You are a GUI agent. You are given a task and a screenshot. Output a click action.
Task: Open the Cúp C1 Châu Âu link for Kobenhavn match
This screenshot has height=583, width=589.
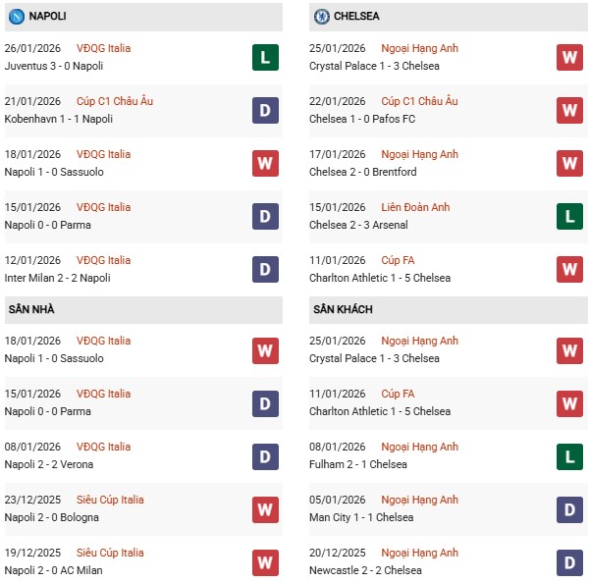116,101
